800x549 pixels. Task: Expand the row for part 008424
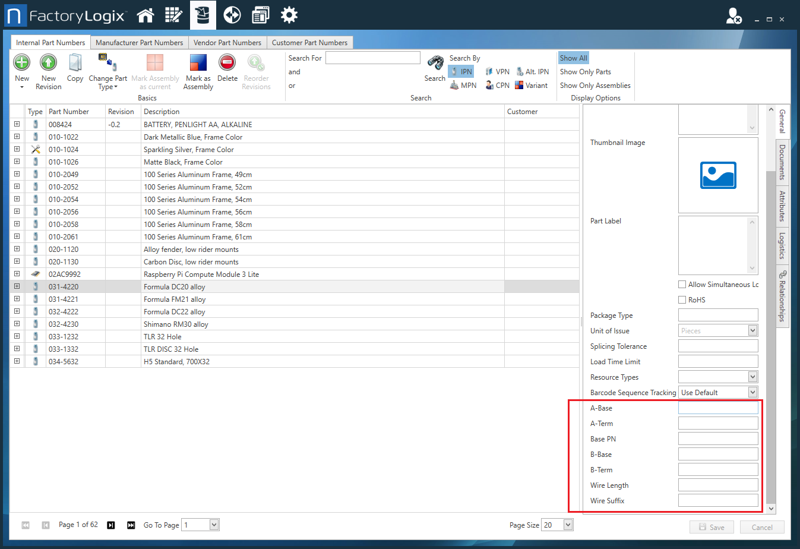click(17, 124)
